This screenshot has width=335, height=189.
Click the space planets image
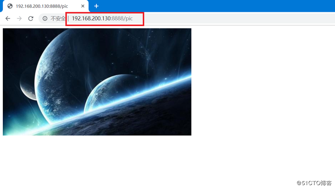click(97, 82)
